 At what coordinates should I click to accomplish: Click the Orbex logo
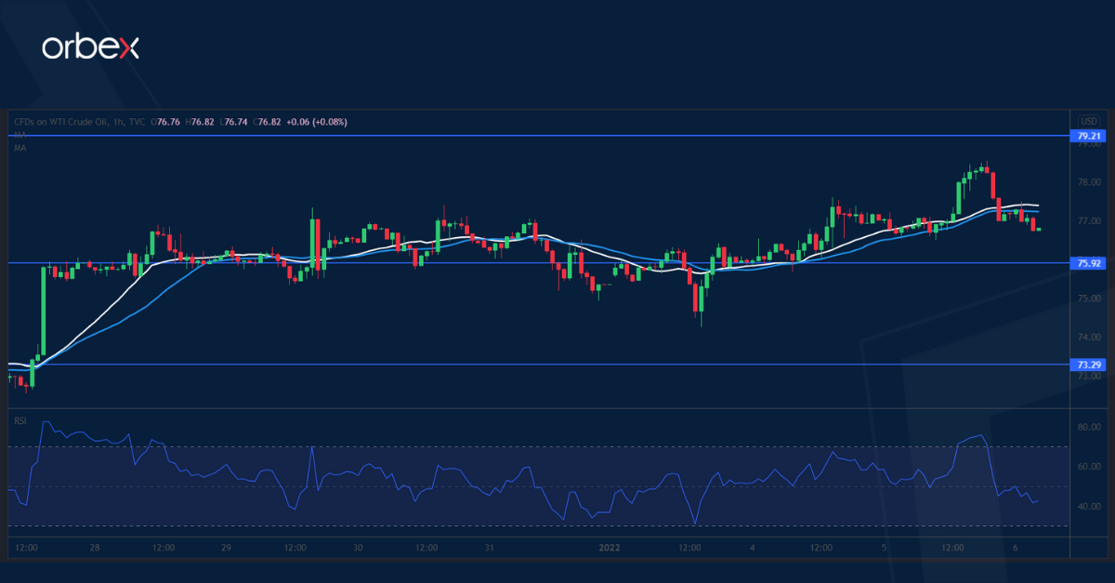click(x=90, y=47)
